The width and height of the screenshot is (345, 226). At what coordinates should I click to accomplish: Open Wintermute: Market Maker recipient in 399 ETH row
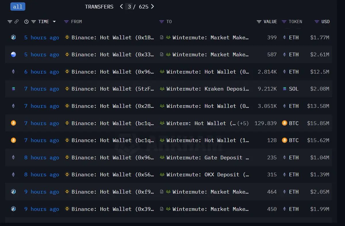click(x=210, y=38)
